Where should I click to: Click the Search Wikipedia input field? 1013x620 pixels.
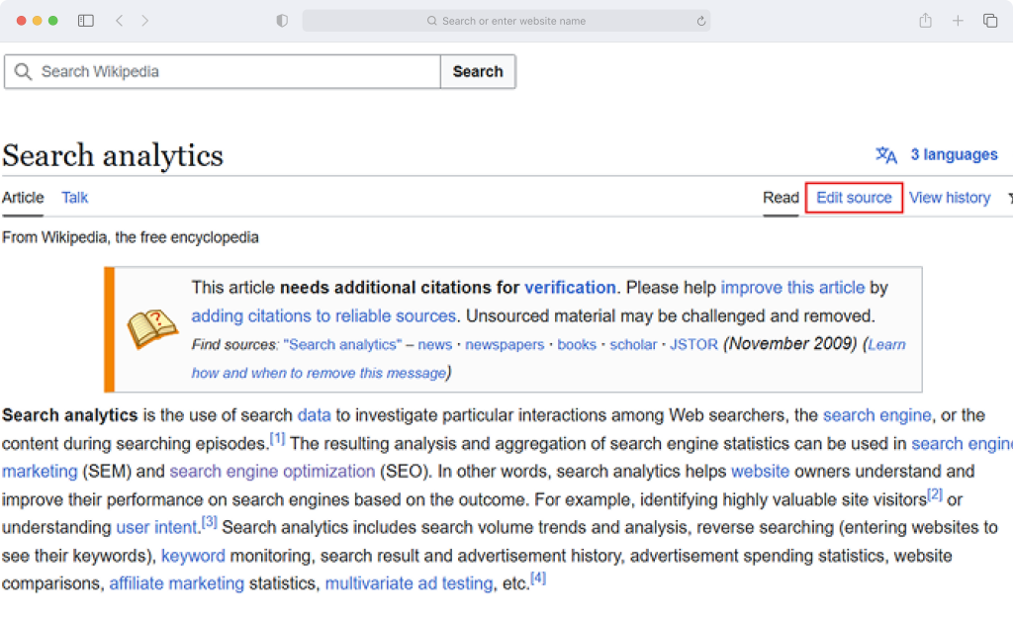(223, 71)
